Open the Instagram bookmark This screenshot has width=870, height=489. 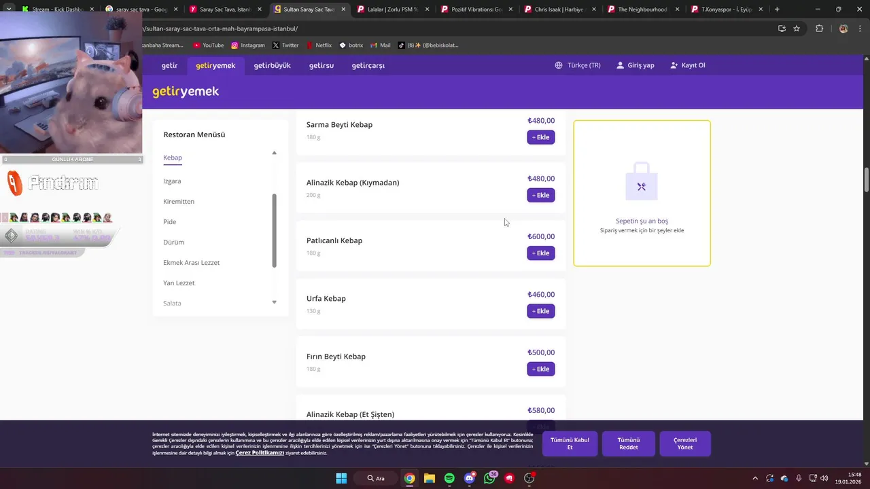[x=248, y=46]
